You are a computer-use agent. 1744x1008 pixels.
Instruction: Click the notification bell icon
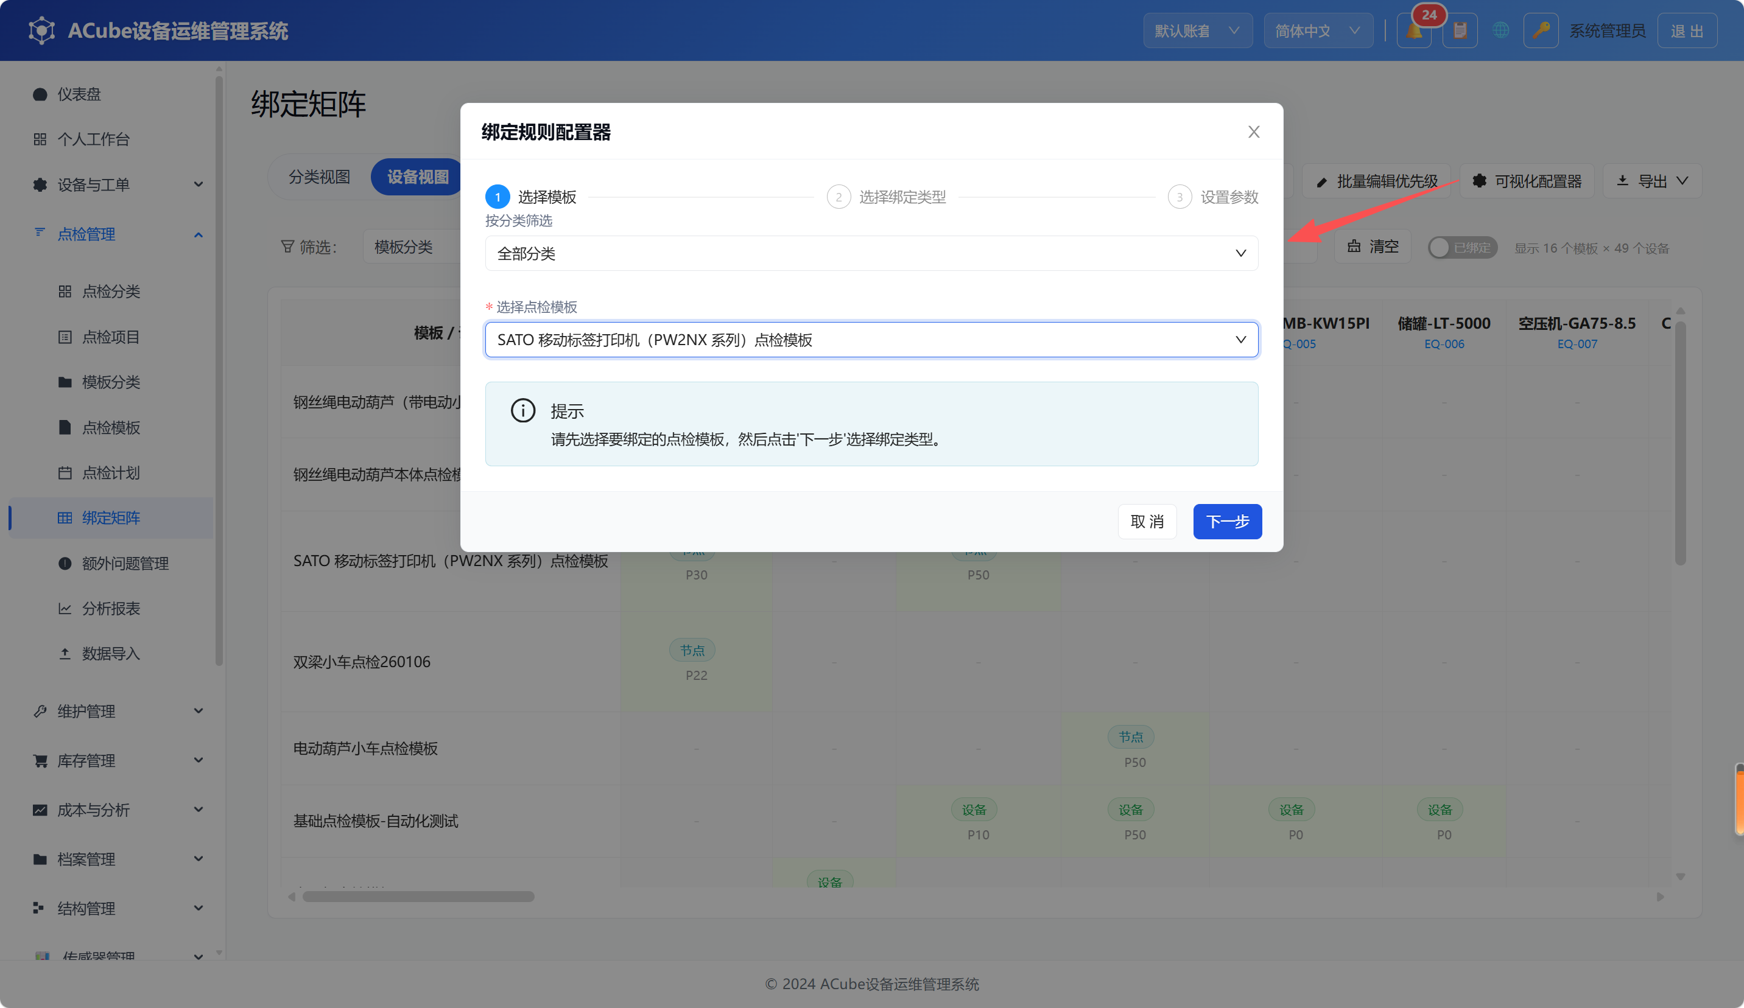tap(1413, 31)
